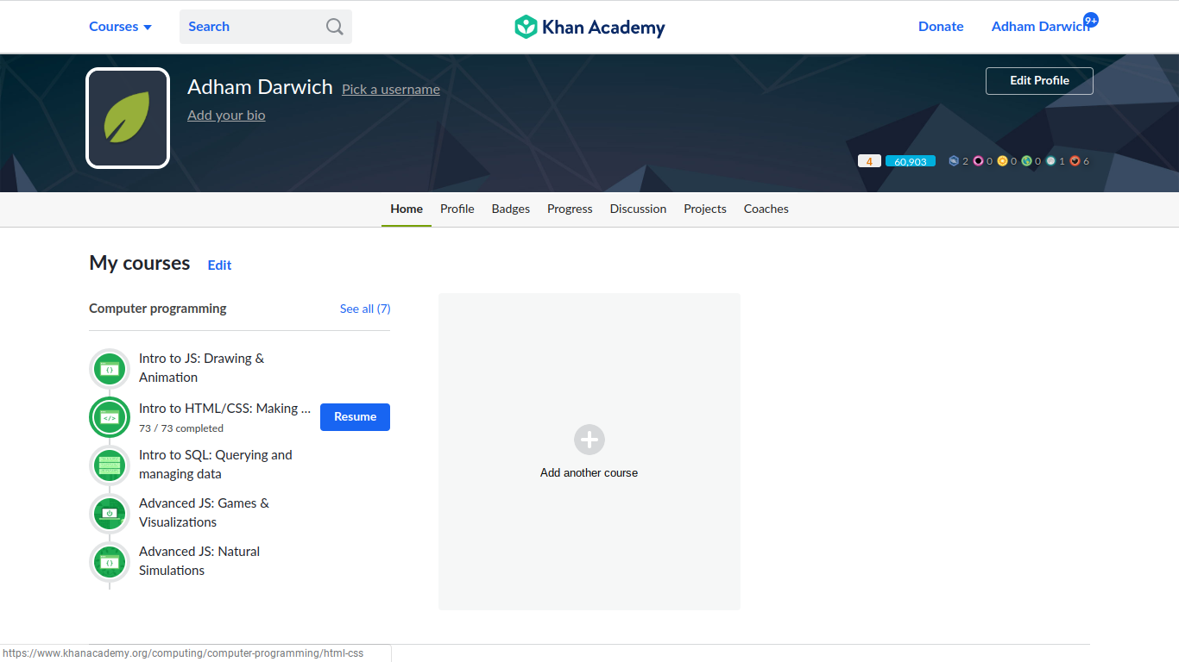
Task: Open Intro to JS: Drawing & Animation
Action: coord(202,368)
